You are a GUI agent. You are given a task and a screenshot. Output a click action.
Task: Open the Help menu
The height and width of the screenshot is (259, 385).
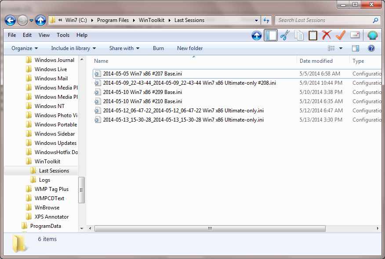tap(82, 35)
